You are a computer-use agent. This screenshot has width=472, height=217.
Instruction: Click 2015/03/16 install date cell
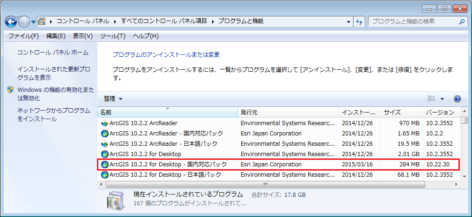click(357, 165)
